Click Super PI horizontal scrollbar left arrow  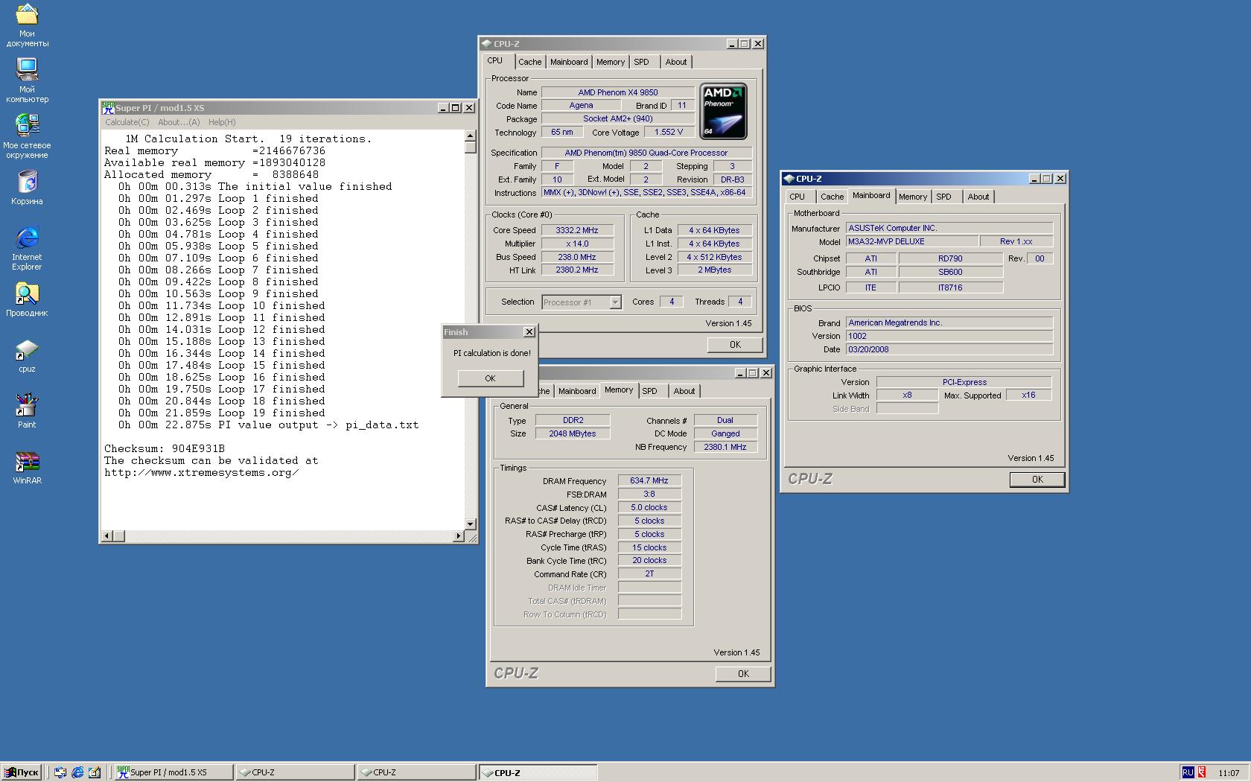click(107, 536)
